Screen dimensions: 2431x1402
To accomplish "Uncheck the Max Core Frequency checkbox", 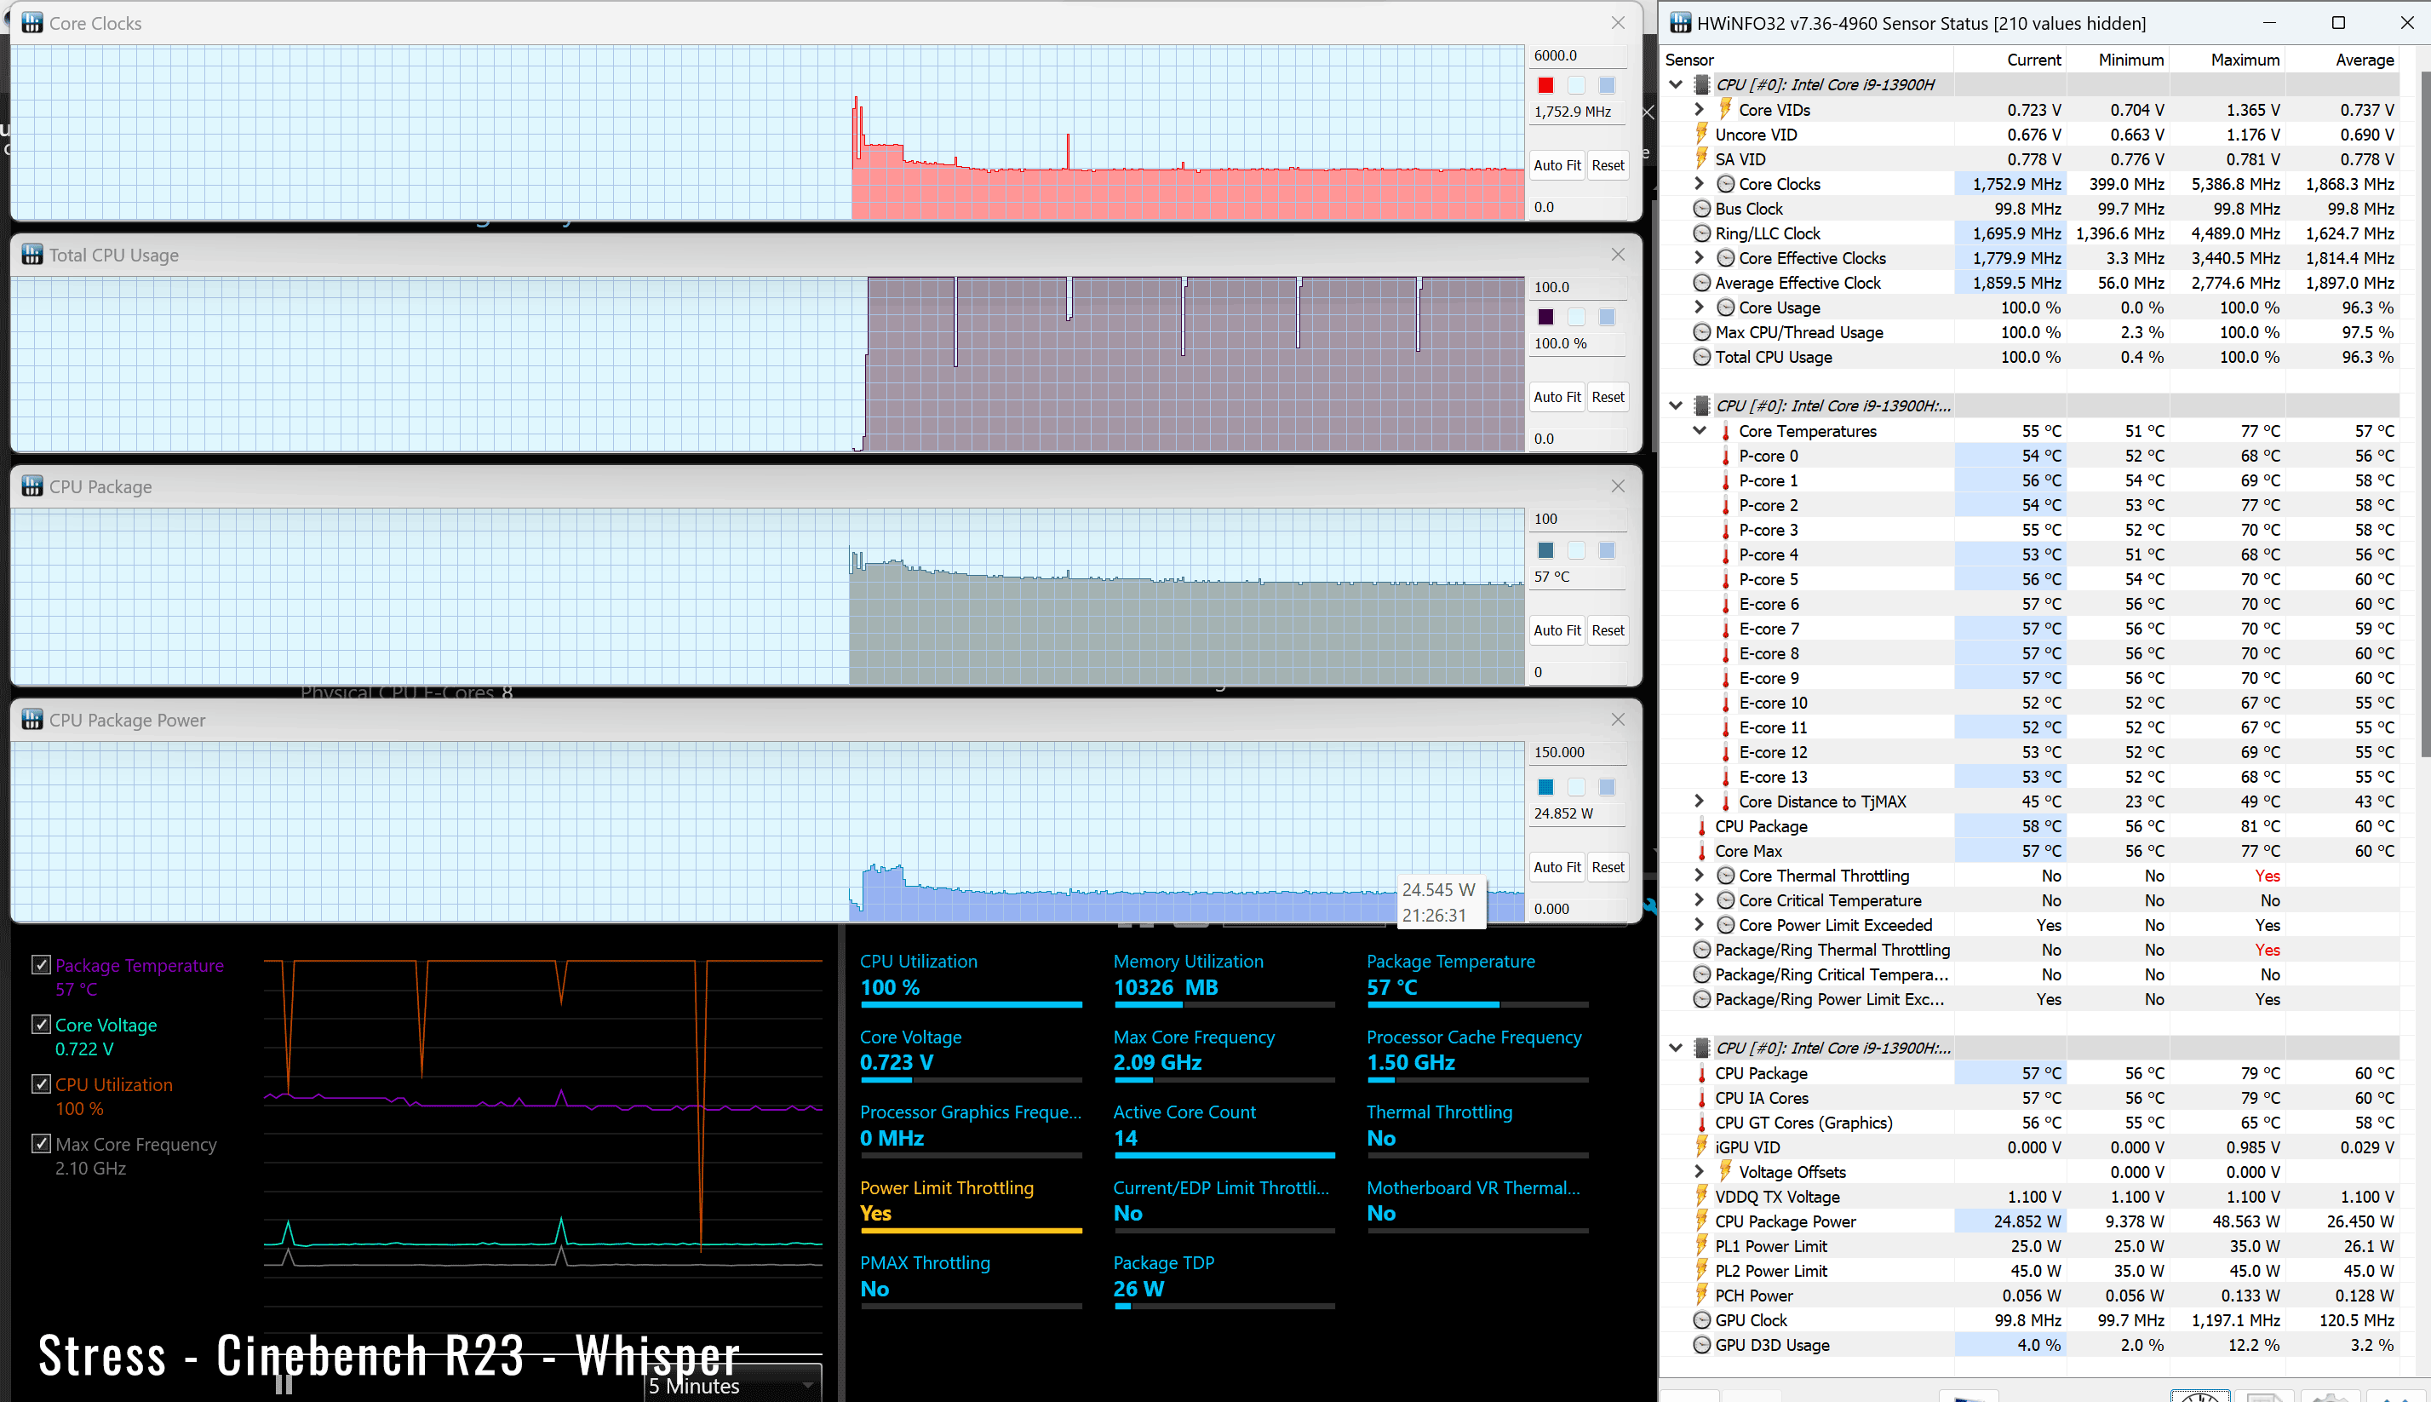I will [x=42, y=1143].
